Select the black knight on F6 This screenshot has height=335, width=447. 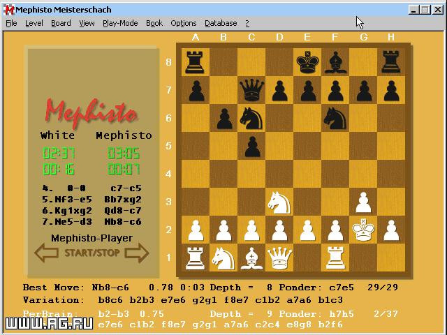tap(335, 118)
